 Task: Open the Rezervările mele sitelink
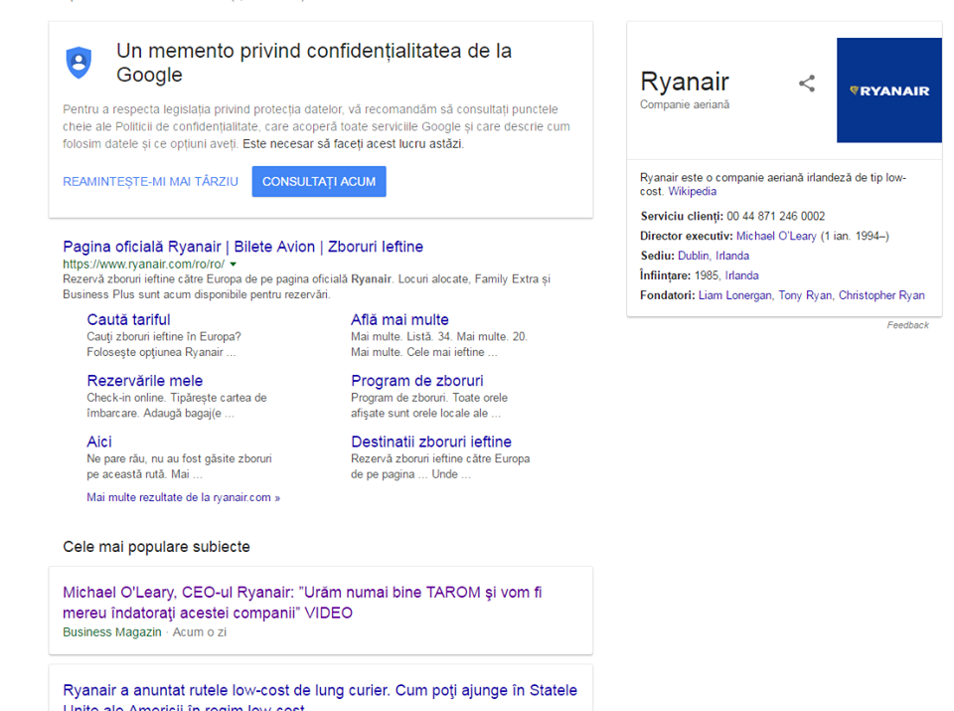pyautogui.click(x=145, y=381)
